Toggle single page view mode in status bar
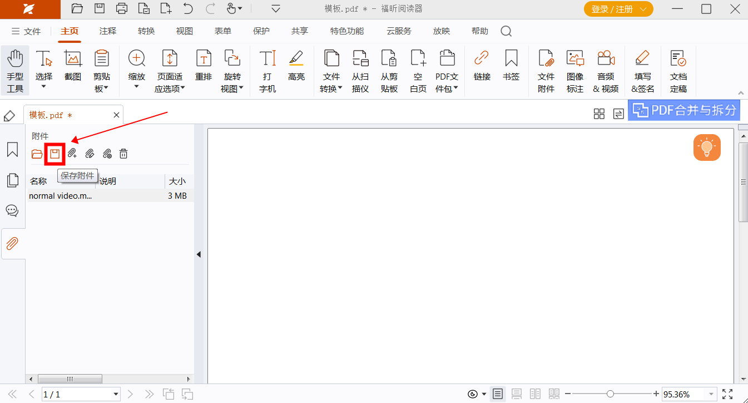Viewport: 748px width, 403px height. [x=498, y=394]
